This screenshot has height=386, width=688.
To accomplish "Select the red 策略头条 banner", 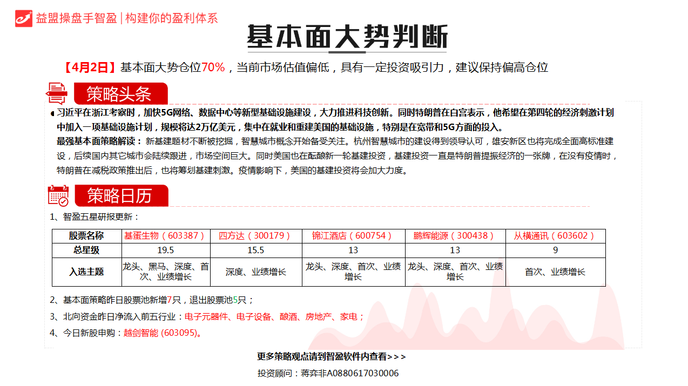I will coord(121,93).
